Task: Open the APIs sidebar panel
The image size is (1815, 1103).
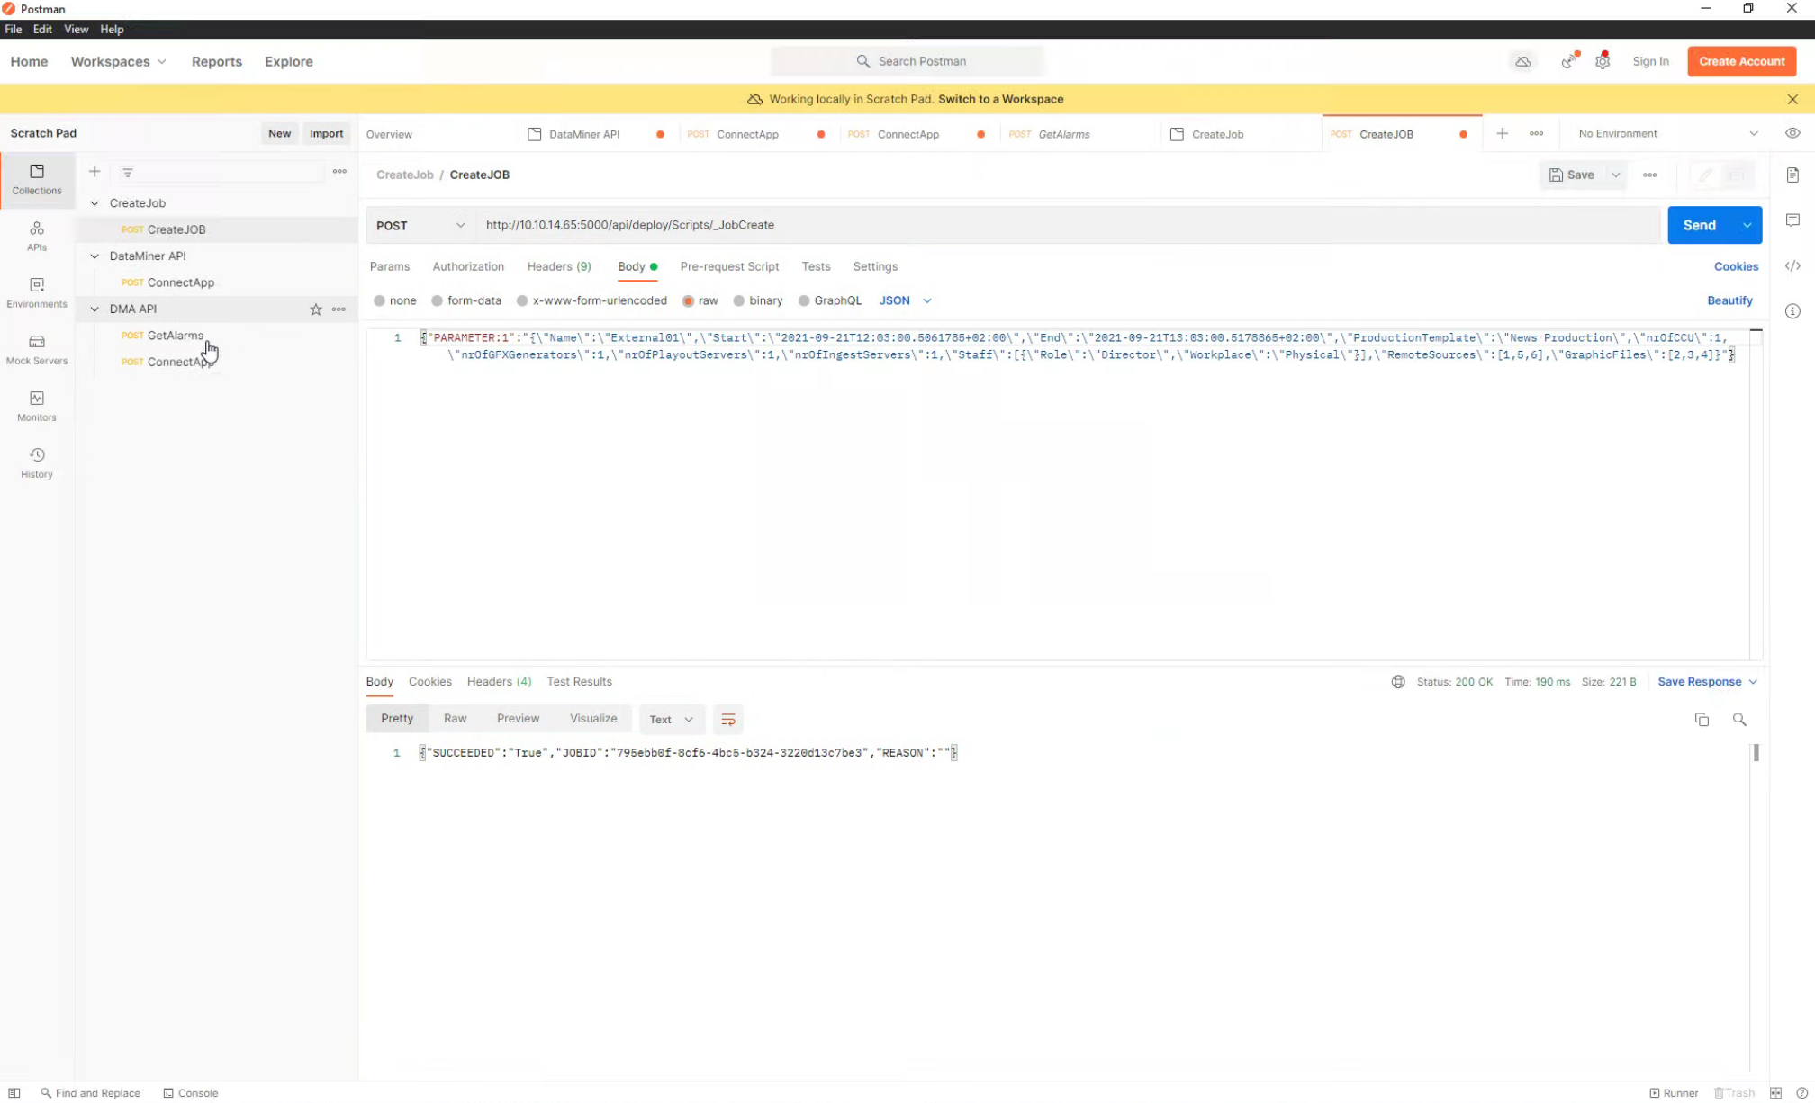Action: (x=37, y=236)
